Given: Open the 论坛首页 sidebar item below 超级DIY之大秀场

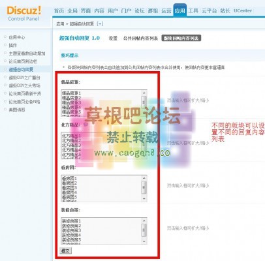Looking at the screenshot, I should pos(25,93).
